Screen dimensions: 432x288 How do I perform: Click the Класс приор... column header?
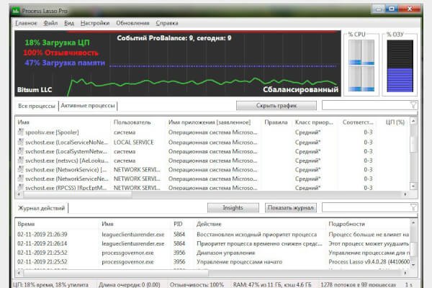point(315,122)
